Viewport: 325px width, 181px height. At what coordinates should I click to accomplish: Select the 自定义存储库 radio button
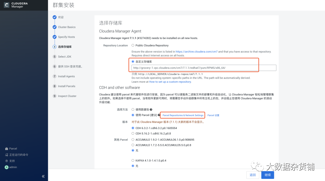coord(133,62)
